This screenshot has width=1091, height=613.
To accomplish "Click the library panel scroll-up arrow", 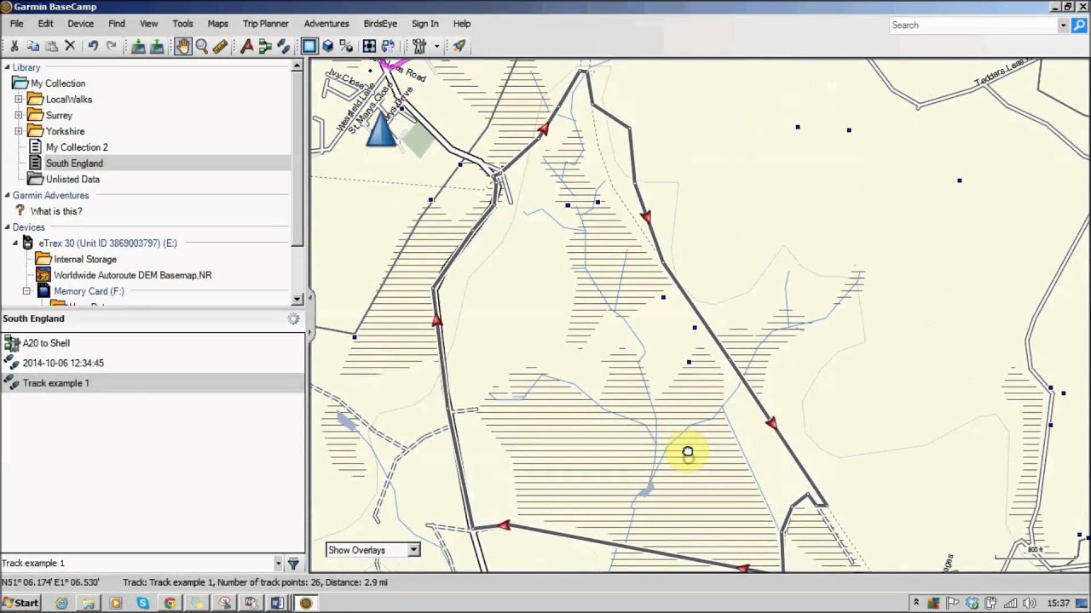I will tap(297, 66).
